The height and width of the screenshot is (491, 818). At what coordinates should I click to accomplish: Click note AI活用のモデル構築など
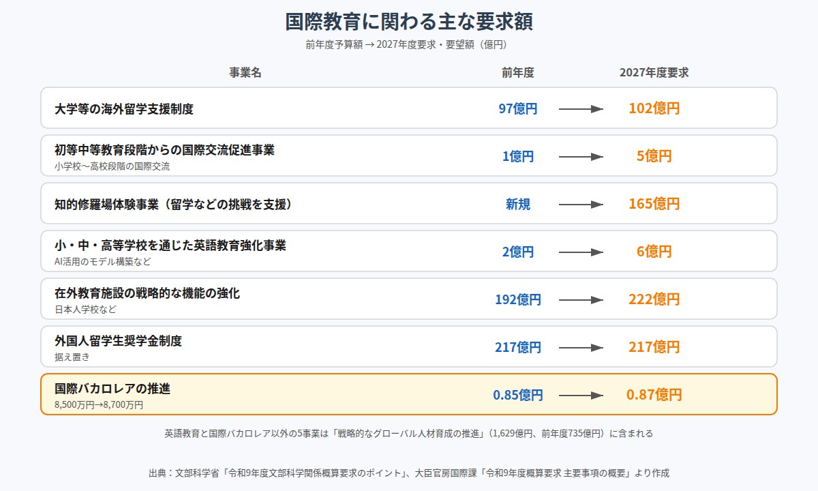pos(103,261)
